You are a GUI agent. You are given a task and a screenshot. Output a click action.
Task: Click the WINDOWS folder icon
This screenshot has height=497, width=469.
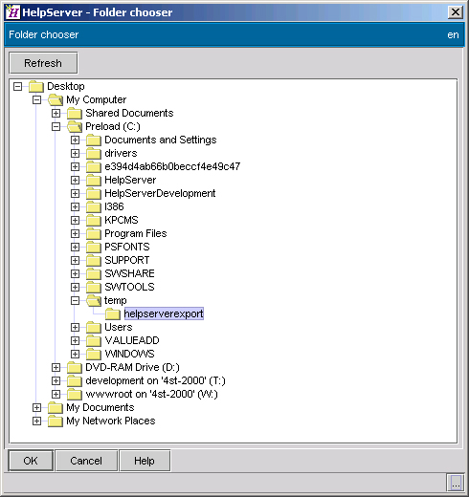click(x=94, y=354)
